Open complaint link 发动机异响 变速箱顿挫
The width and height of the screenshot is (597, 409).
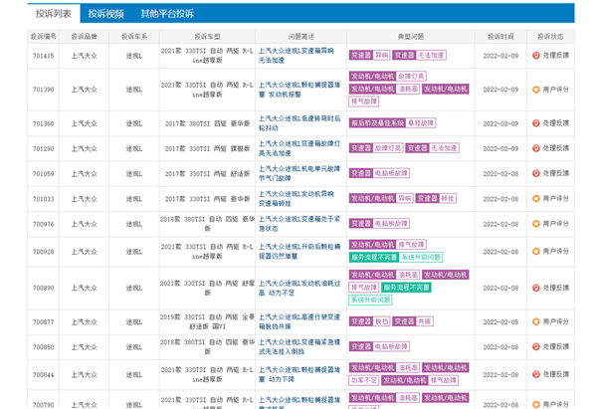pyautogui.click(x=297, y=198)
